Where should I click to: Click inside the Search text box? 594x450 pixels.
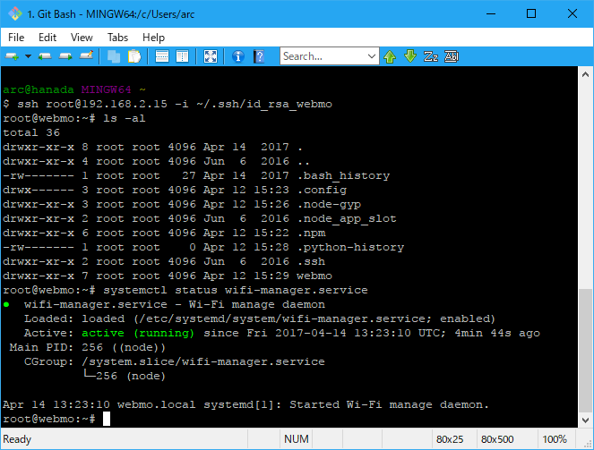tap(323, 56)
